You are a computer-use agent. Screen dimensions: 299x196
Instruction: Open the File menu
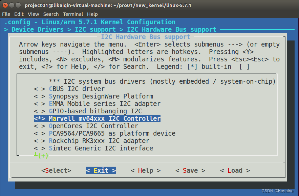pos(6,14)
